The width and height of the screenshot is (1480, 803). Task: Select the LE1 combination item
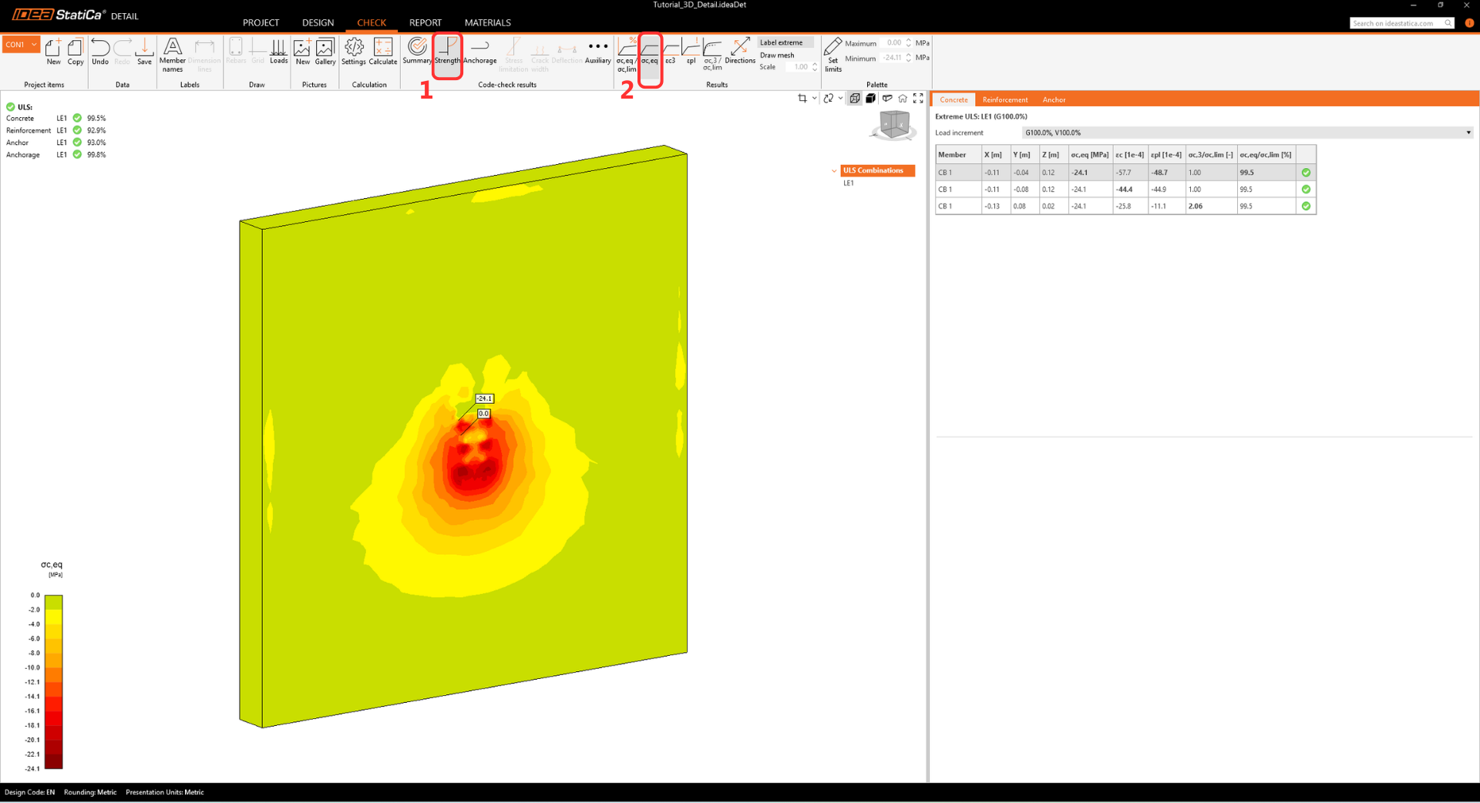[x=848, y=183]
